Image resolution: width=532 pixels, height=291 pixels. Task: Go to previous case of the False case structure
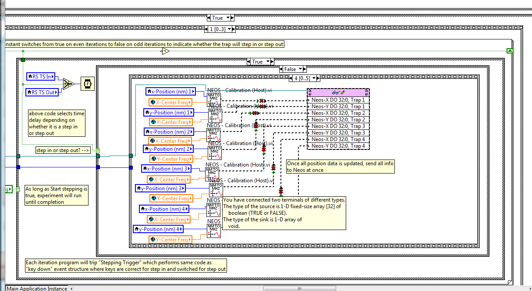(x=281, y=69)
